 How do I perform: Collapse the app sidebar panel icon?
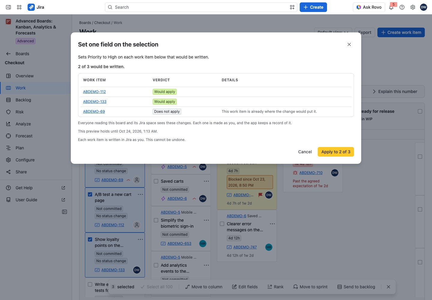64,212
